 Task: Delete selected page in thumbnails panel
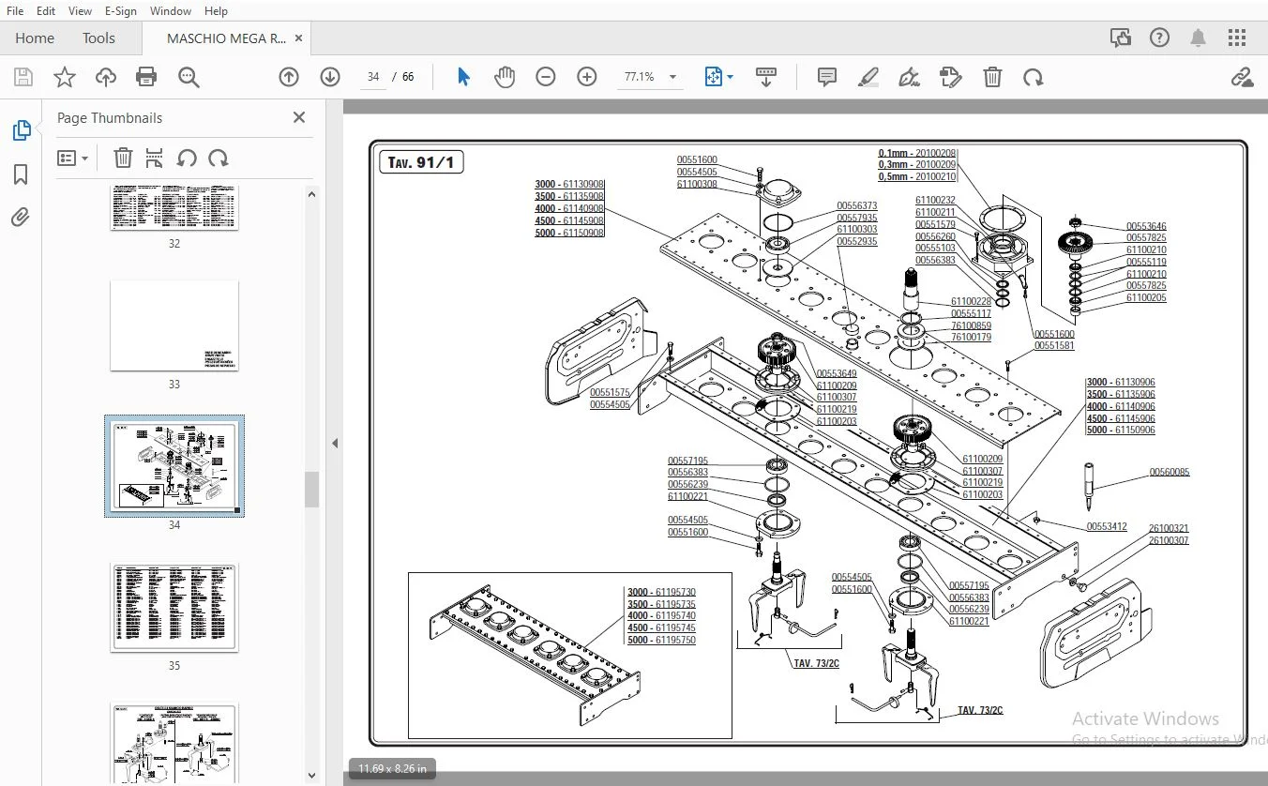coord(123,159)
